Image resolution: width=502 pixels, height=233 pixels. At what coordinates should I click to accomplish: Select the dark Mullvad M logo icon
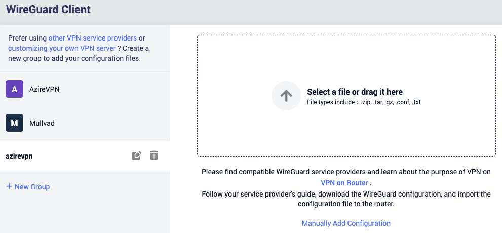(14, 123)
